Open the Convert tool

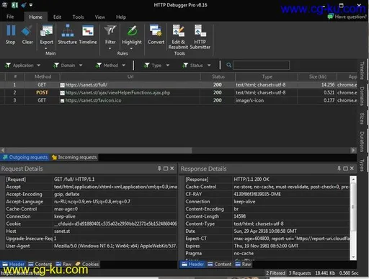pyautogui.click(x=156, y=35)
